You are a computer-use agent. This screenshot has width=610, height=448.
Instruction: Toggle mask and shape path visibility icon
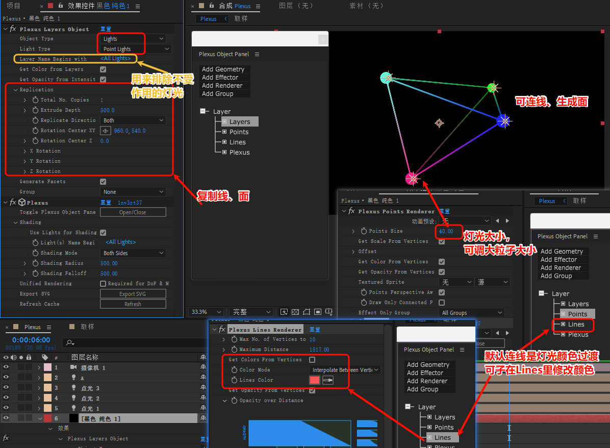(x=307, y=312)
